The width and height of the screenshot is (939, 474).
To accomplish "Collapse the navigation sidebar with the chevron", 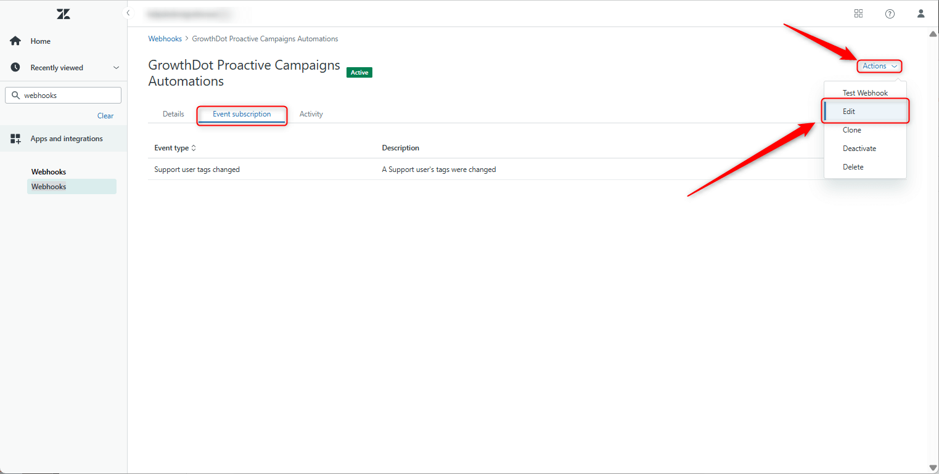I will [128, 12].
